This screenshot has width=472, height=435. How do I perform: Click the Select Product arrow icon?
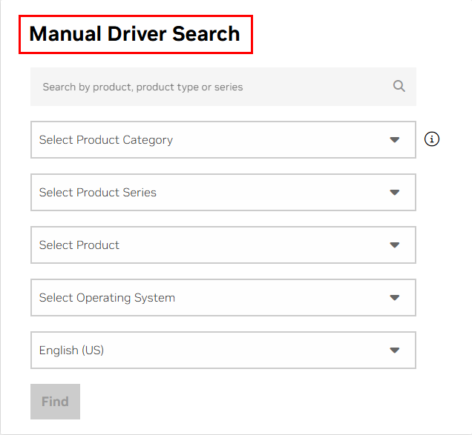click(x=394, y=245)
